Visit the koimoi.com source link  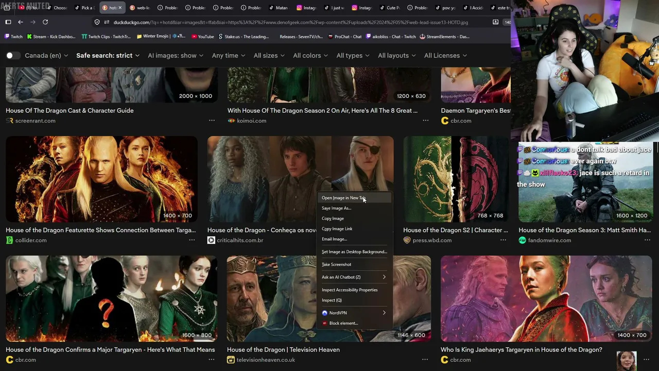click(x=252, y=121)
